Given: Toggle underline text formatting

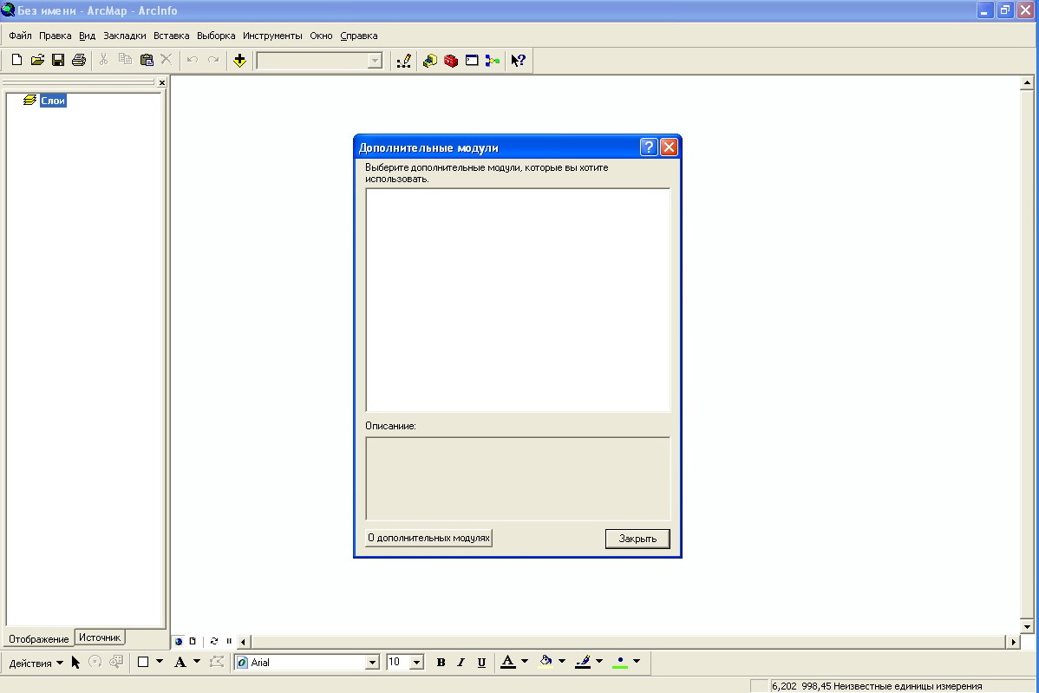Looking at the screenshot, I should [481, 662].
